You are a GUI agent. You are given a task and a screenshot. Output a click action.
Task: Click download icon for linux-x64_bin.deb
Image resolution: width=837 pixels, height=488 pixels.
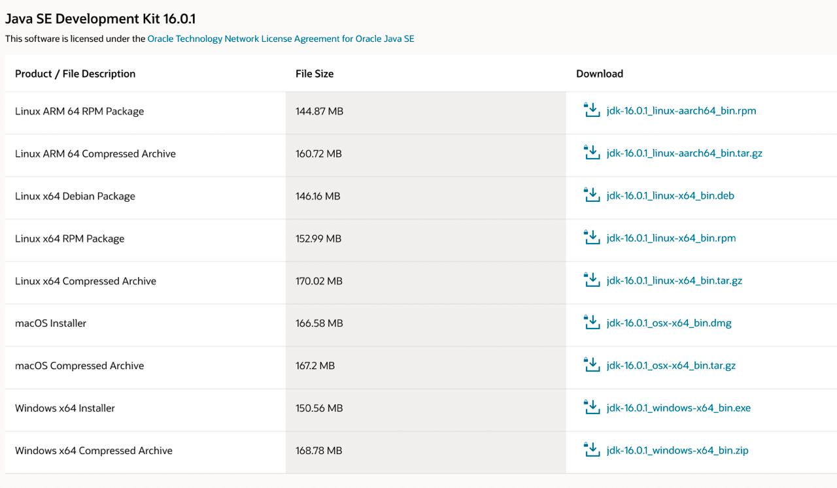tap(591, 195)
